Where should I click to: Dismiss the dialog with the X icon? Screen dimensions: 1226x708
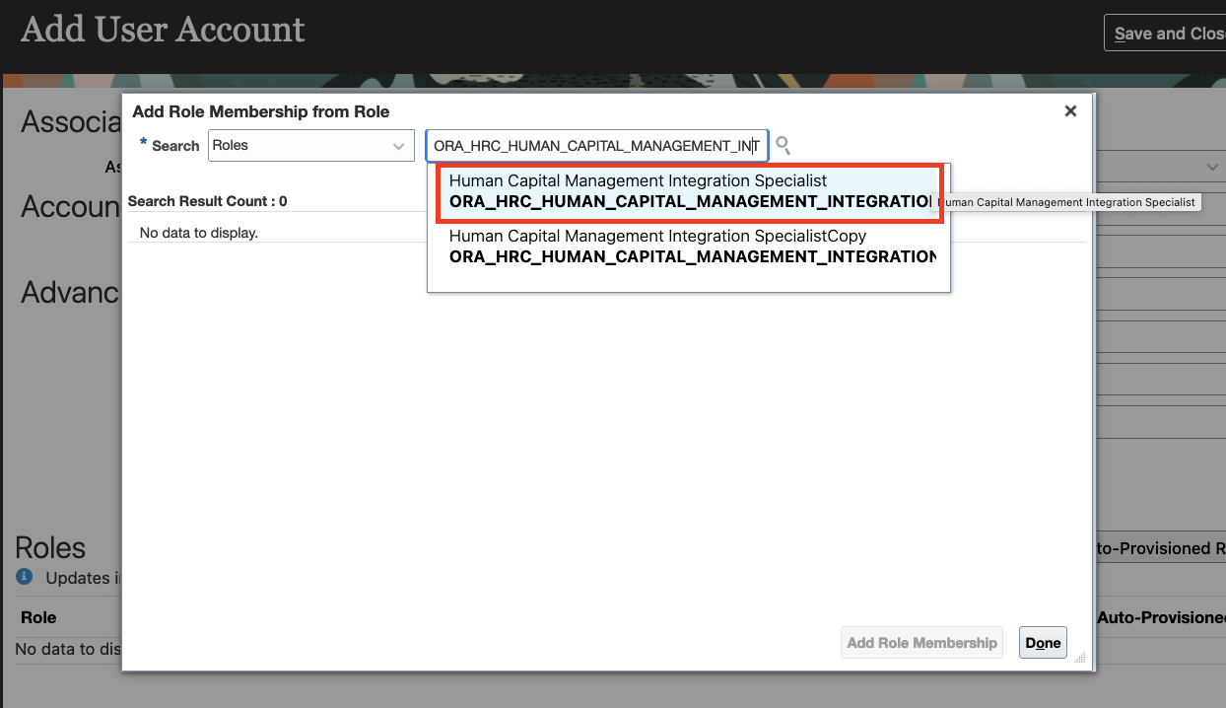[1070, 110]
